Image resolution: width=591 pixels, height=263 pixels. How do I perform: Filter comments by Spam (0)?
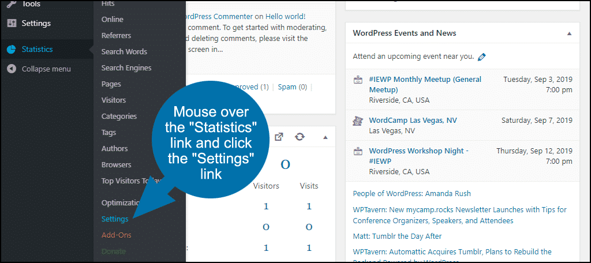pyautogui.click(x=292, y=87)
